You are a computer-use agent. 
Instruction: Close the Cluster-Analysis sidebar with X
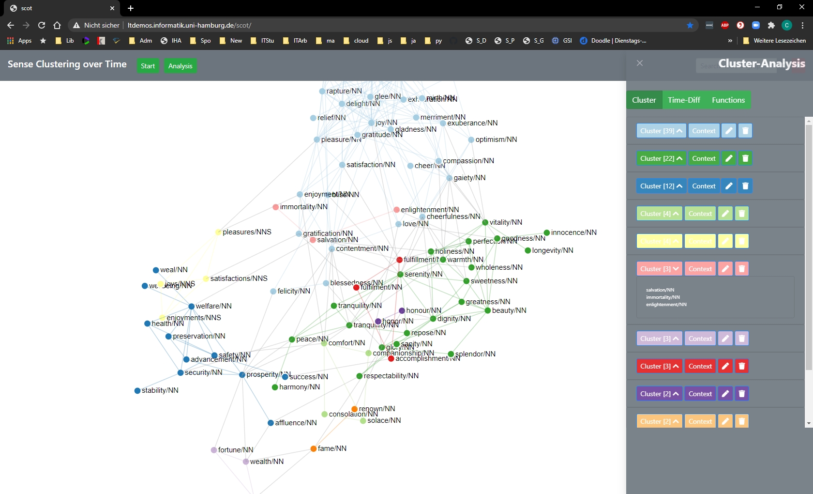point(639,63)
